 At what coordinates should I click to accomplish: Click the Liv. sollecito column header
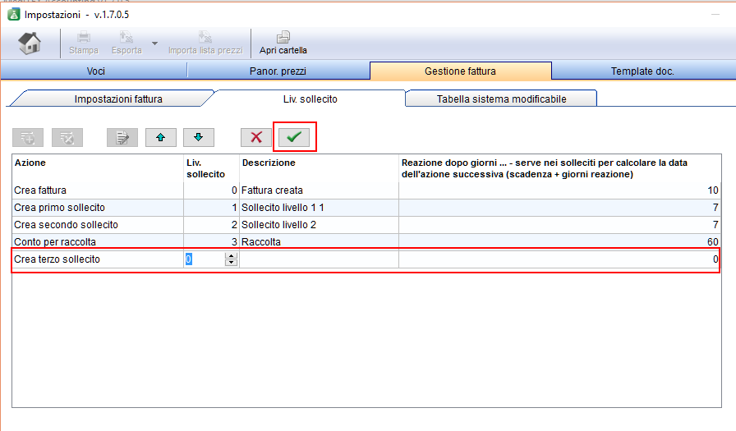point(211,168)
